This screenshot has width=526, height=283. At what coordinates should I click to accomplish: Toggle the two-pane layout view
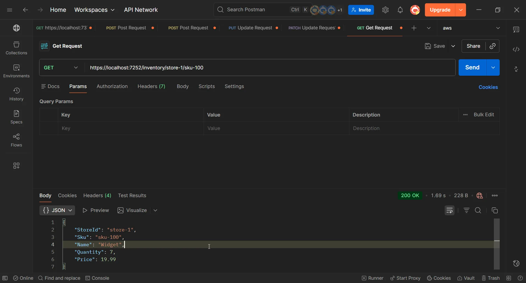point(509,278)
